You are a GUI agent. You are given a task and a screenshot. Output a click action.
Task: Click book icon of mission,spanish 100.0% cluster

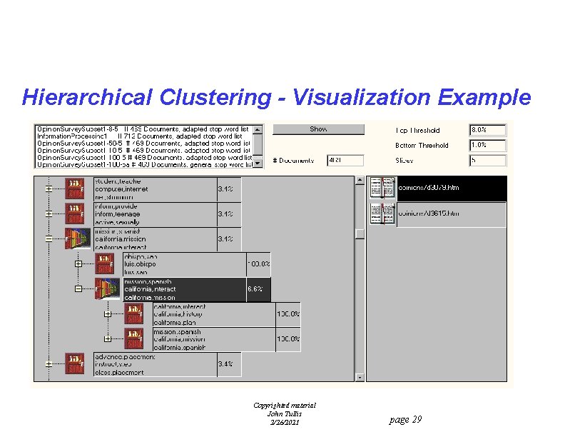point(133,338)
